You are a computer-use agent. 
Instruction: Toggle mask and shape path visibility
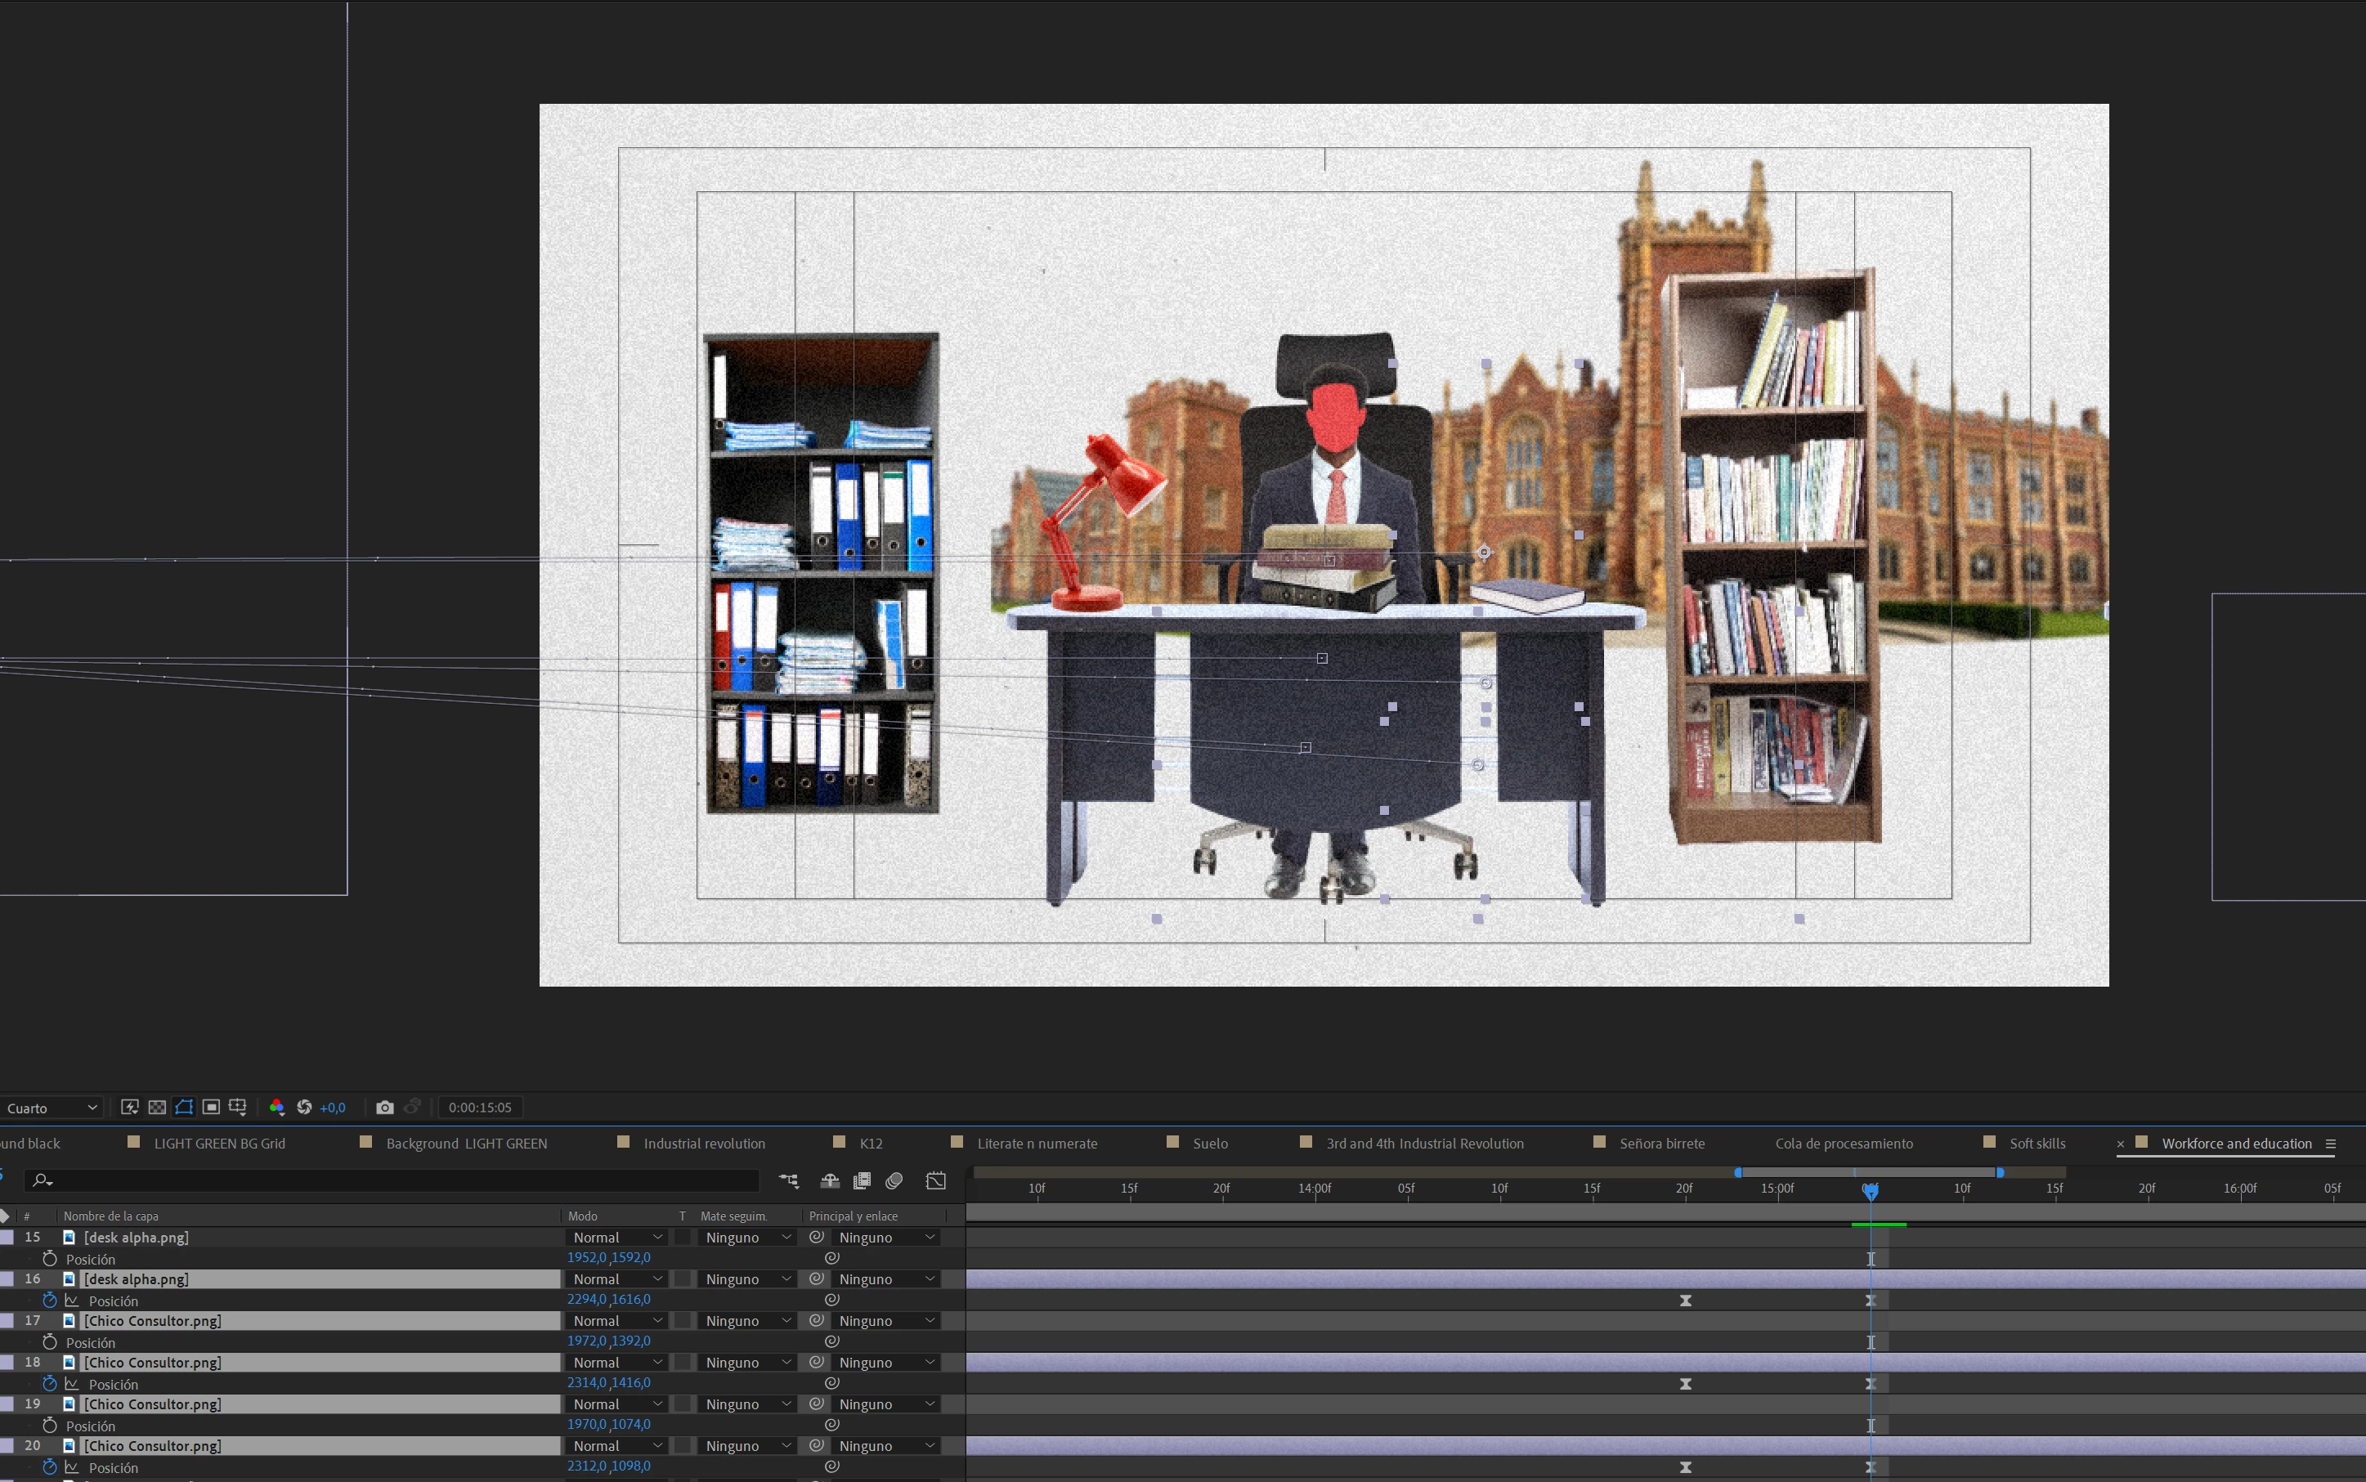click(x=183, y=1107)
